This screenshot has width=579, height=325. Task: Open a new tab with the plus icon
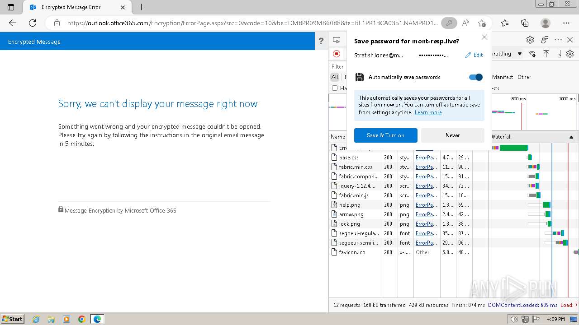[x=142, y=7]
